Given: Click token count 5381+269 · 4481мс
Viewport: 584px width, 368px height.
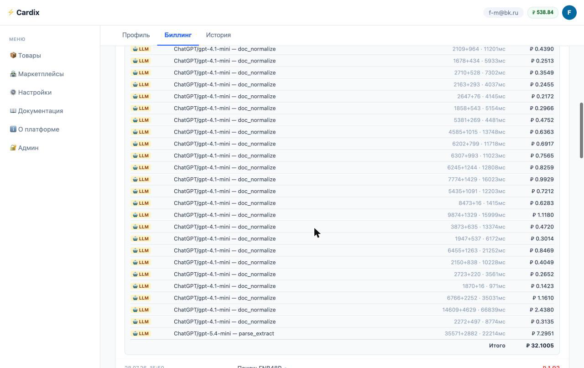Looking at the screenshot, I should coord(480,120).
